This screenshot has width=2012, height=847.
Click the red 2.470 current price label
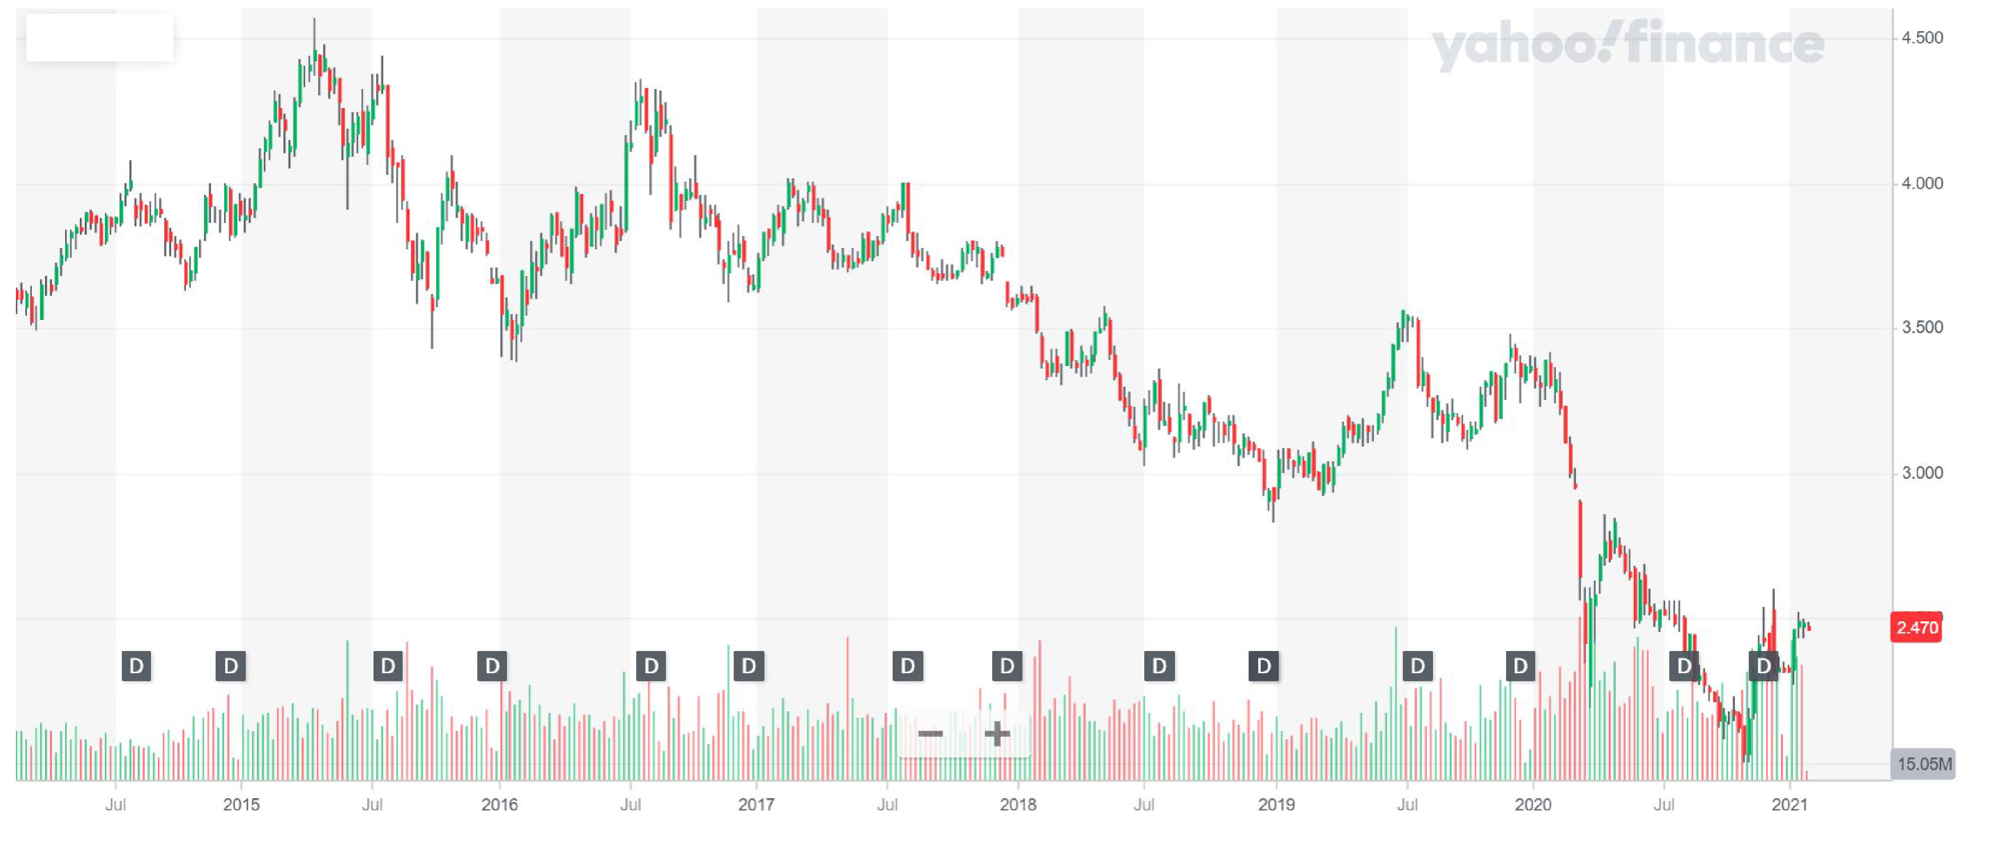coord(1916,628)
